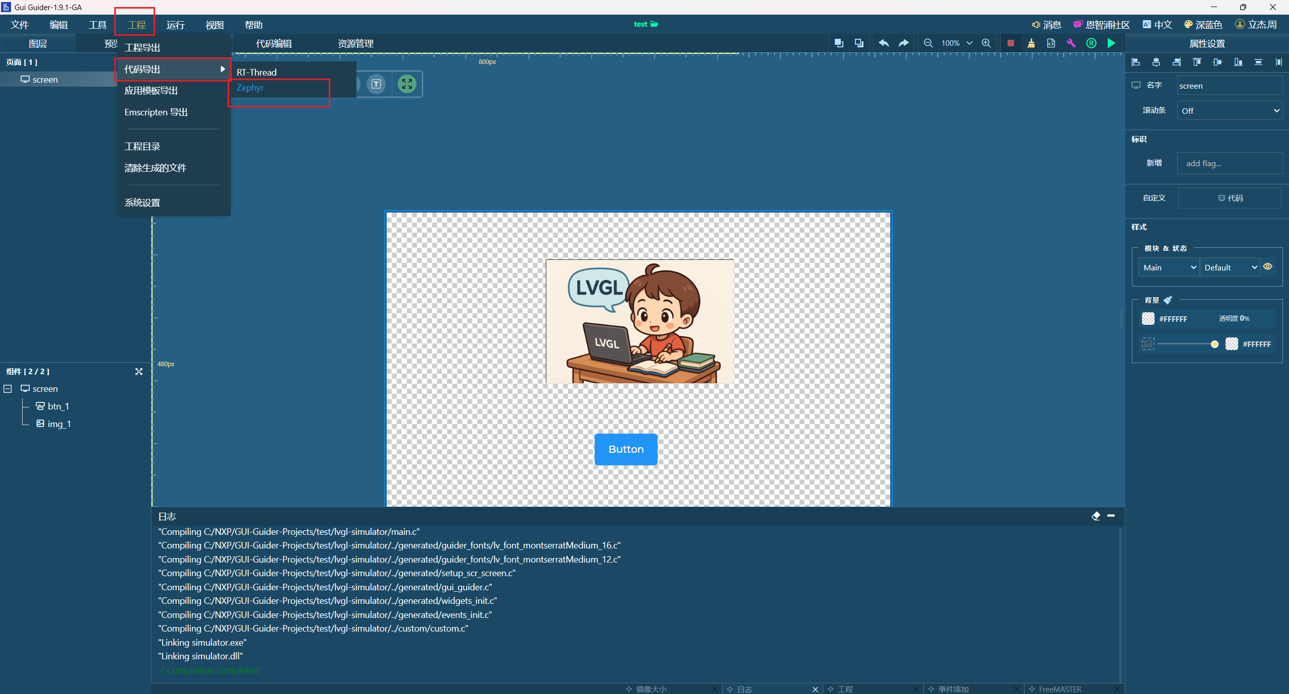
Task: Open the 文件 menu
Action: tap(20, 25)
